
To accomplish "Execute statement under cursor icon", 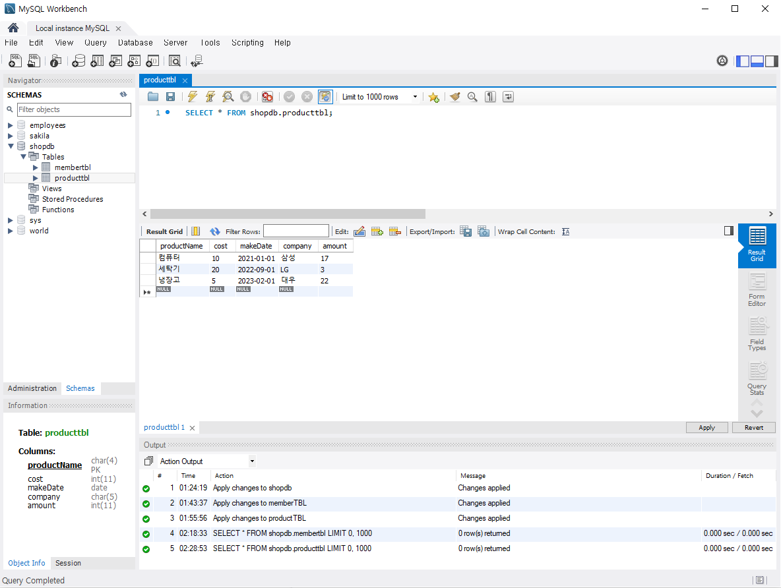I will pos(210,97).
